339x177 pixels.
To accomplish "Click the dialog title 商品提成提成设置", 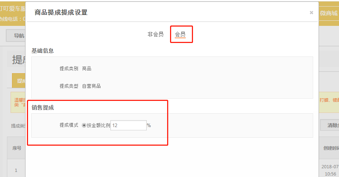I will pos(61,12).
